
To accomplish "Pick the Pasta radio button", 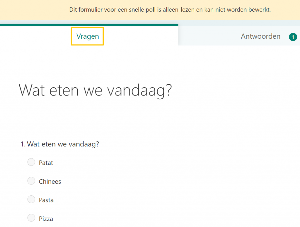I will [31, 200].
